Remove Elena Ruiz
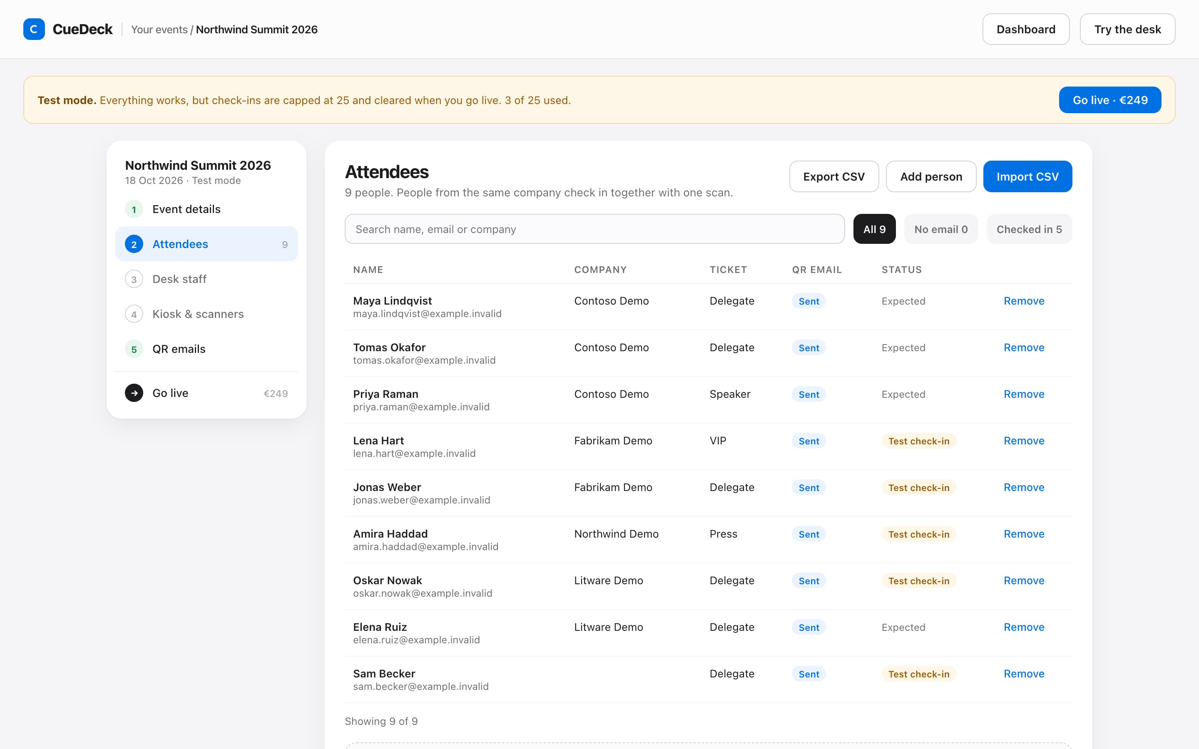The image size is (1199, 749). point(1024,627)
